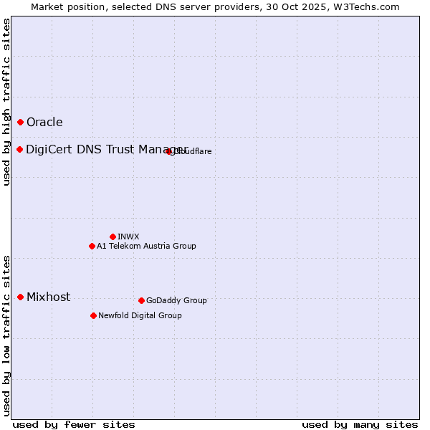This screenshot has width=430, height=430.
Task: Click the 'used by many sites' axis label
Action: tap(360, 424)
